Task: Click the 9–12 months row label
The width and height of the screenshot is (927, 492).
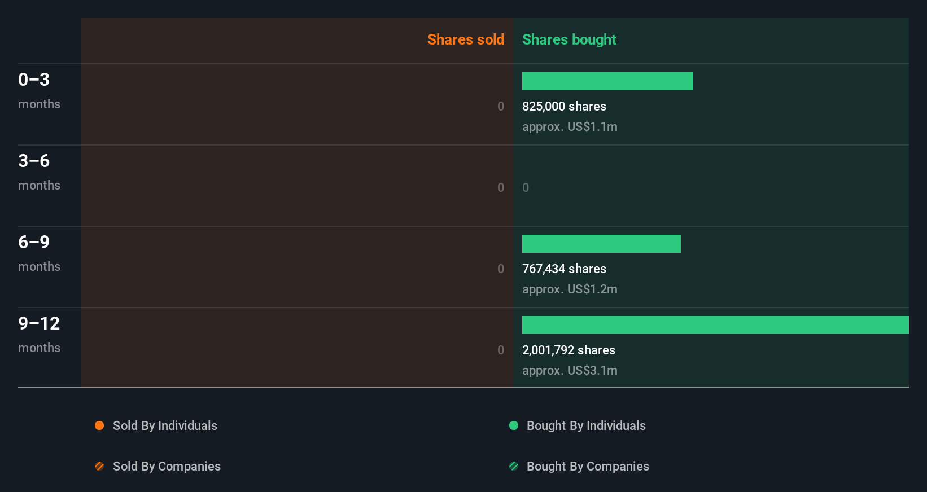Action: 39,335
